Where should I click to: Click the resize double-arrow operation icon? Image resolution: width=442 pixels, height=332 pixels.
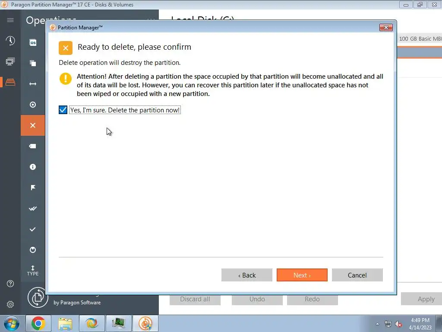click(33, 84)
